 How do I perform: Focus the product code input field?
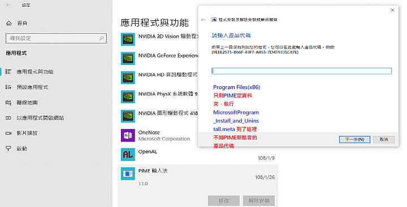click(301, 71)
